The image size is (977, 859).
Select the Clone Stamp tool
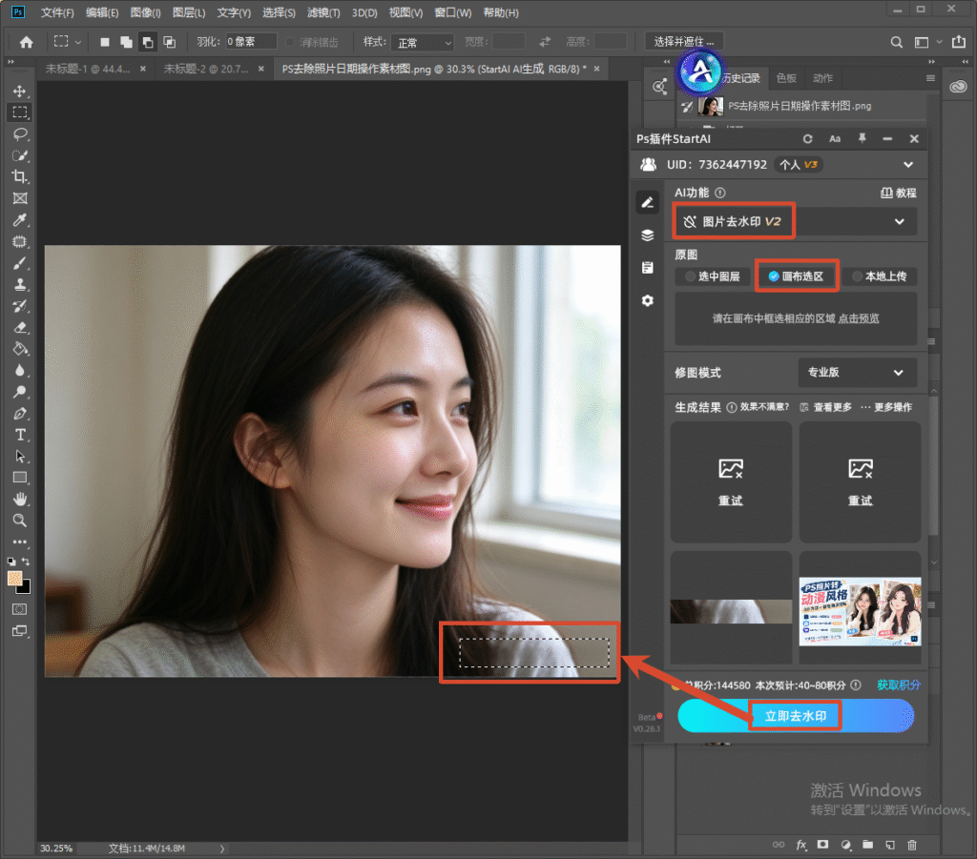coord(20,284)
